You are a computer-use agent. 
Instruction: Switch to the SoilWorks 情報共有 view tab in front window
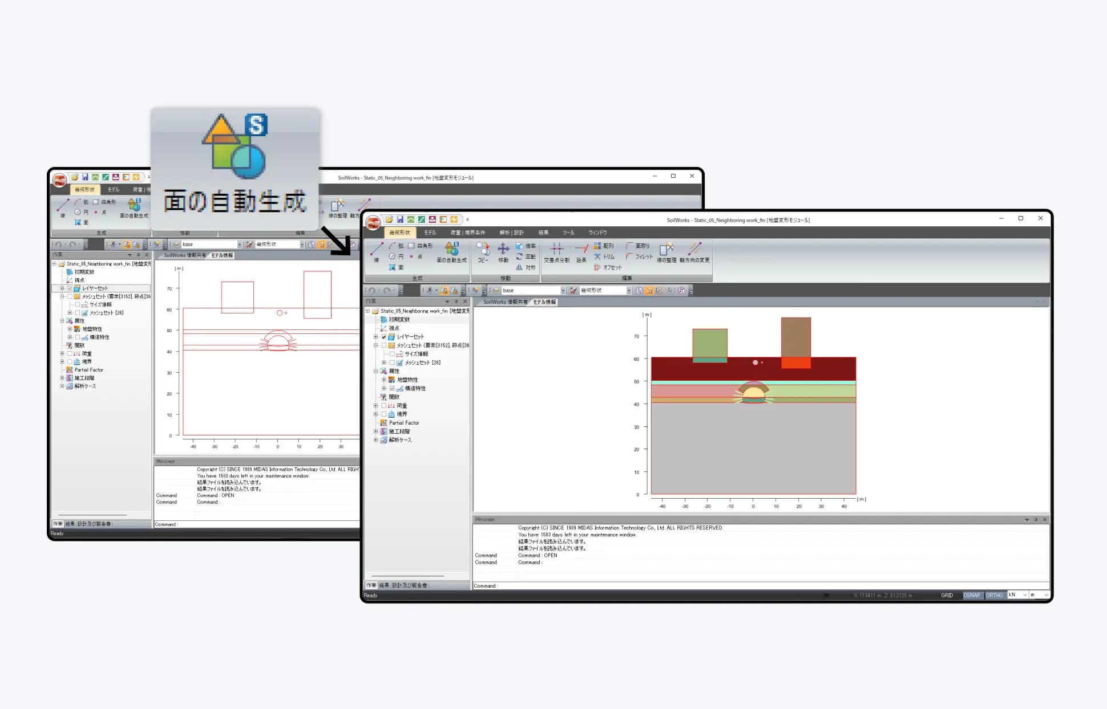pyautogui.click(x=505, y=302)
